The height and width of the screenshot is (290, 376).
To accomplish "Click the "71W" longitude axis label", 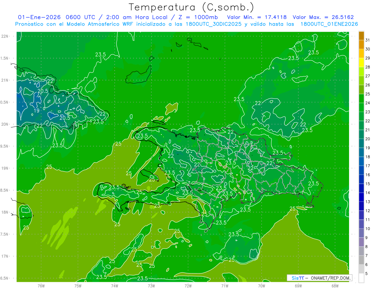I will click(x=225, y=286).
